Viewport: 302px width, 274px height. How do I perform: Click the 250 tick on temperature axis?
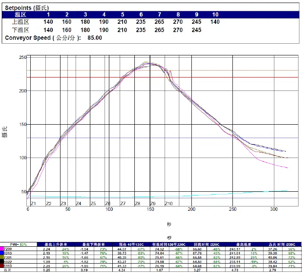(x=22, y=57)
